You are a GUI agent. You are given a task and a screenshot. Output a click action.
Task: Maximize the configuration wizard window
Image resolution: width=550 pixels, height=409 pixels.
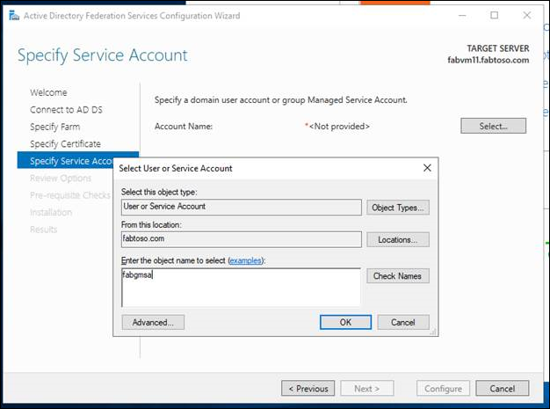(494, 16)
